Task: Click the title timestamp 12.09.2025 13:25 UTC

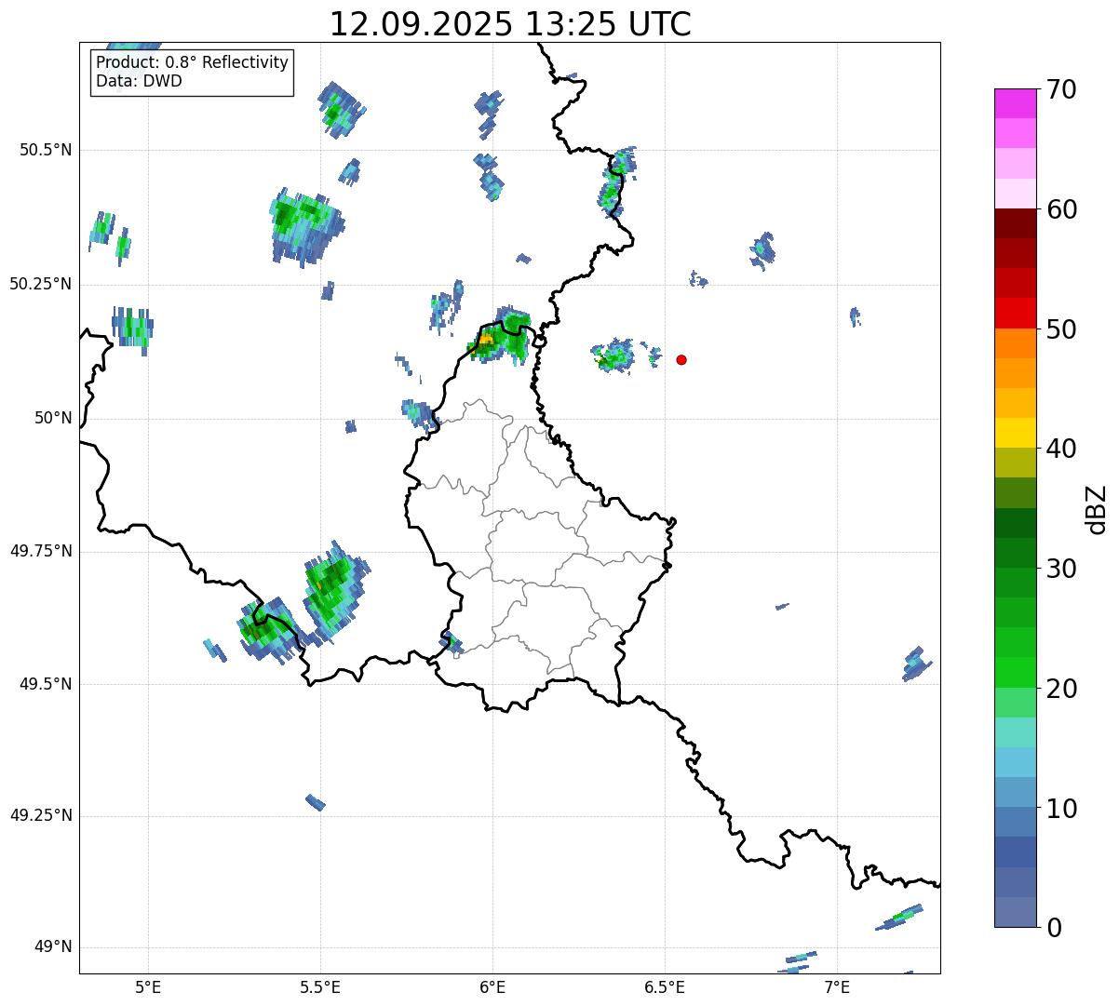Action: tap(510, 24)
